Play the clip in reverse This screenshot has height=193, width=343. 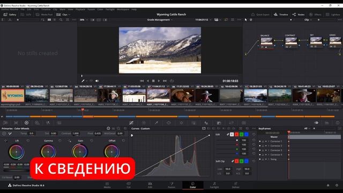click(x=148, y=81)
